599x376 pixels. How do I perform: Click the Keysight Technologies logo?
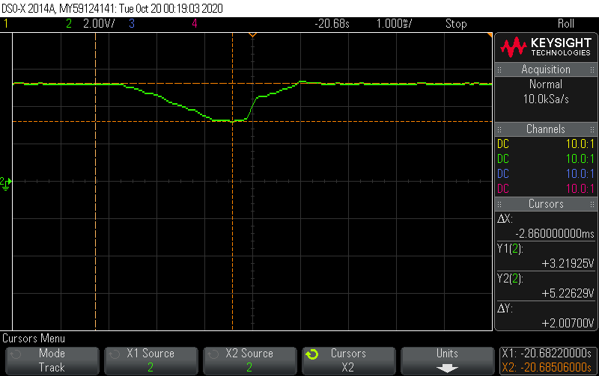pyautogui.click(x=546, y=47)
